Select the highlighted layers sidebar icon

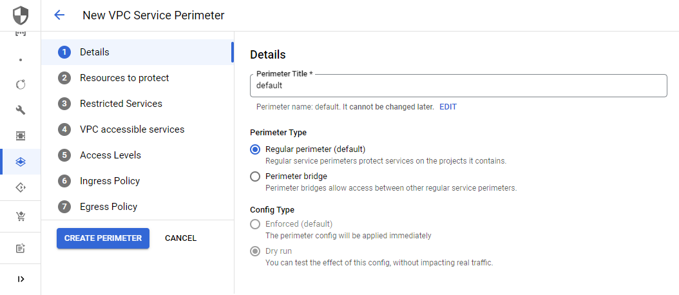click(x=21, y=162)
